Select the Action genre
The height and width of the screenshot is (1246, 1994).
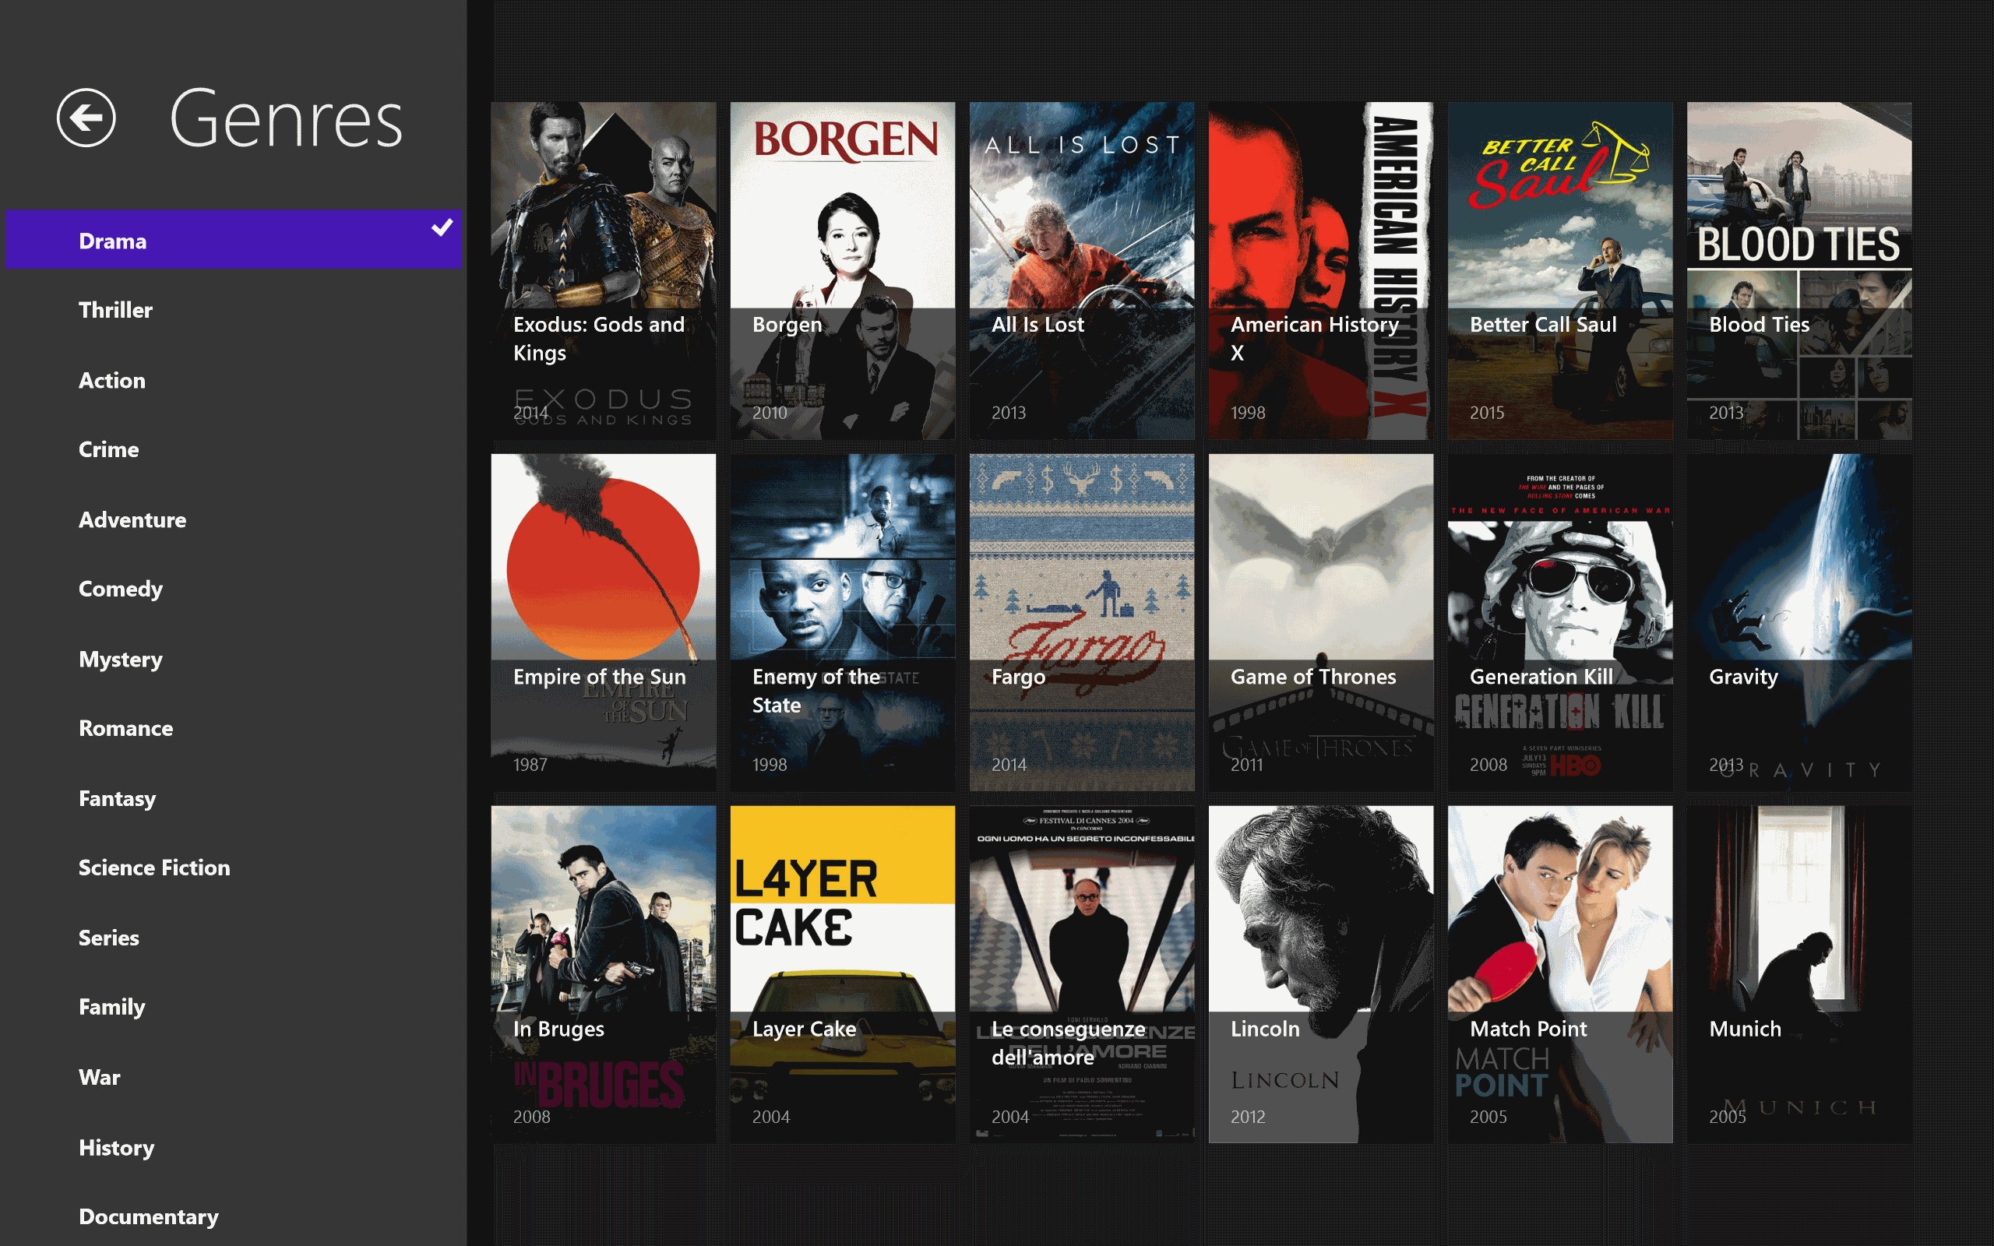pyautogui.click(x=112, y=380)
